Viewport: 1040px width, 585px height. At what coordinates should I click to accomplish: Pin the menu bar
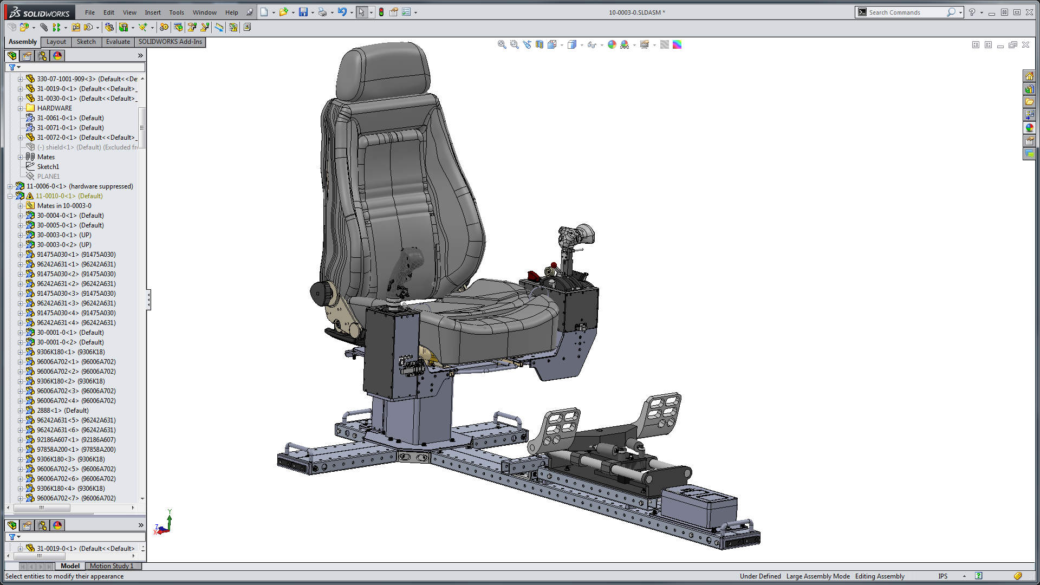click(249, 12)
